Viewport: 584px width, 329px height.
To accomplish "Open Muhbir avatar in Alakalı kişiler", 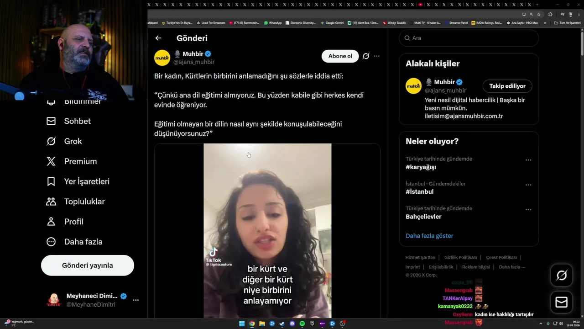I will (x=414, y=86).
